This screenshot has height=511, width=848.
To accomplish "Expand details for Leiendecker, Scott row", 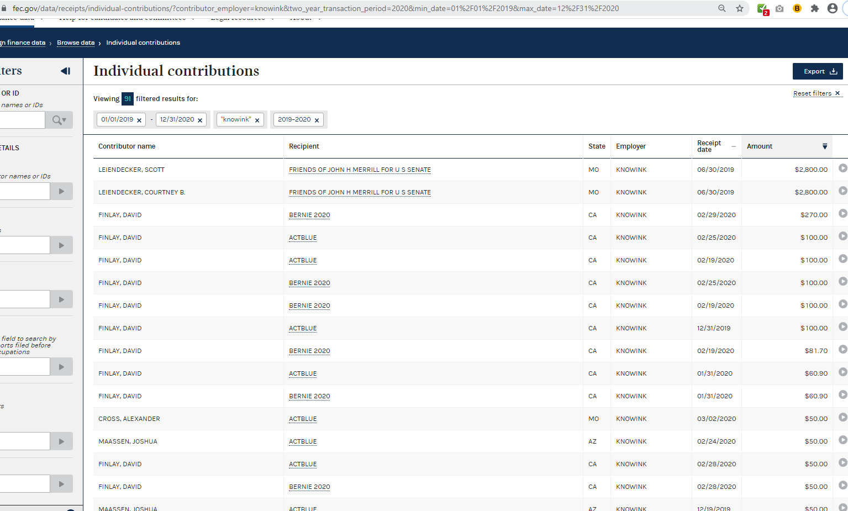I will coord(842,168).
